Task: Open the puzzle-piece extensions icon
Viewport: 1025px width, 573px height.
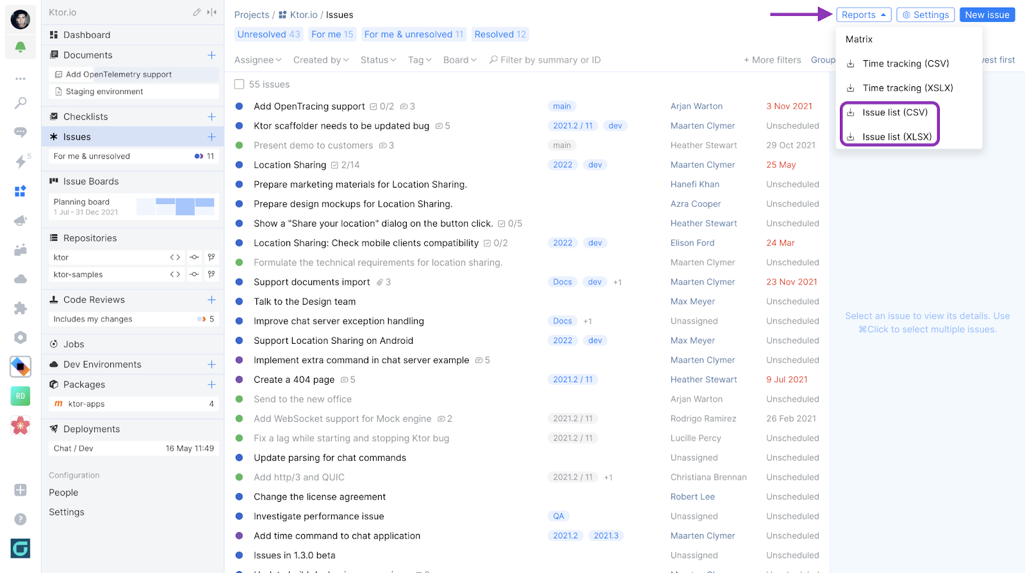Action: [20, 308]
